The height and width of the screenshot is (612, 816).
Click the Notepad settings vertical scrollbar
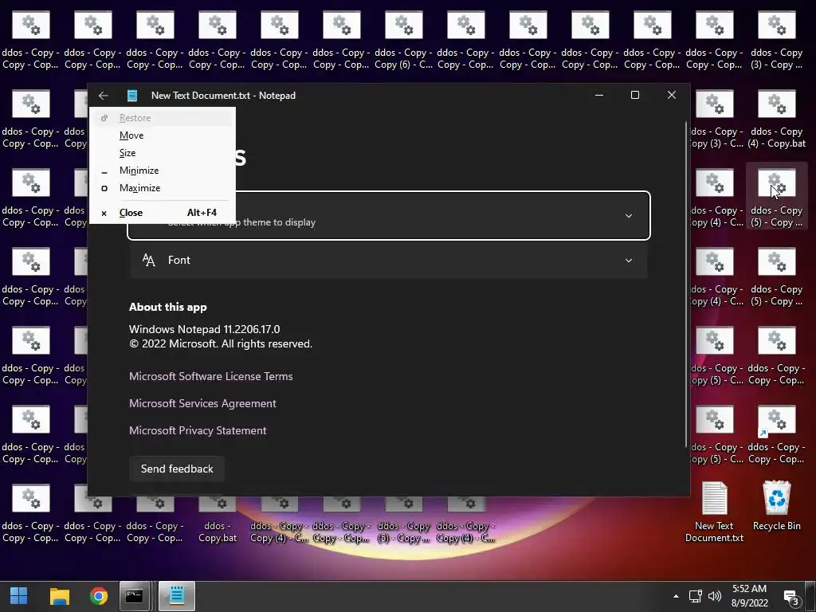(686, 284)
